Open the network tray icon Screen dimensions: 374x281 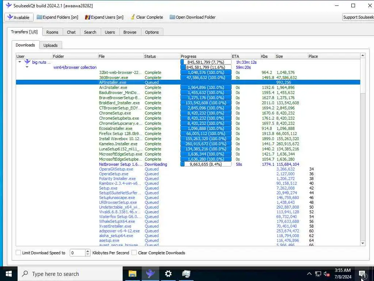pyautogui.click(x=318, y=274)
